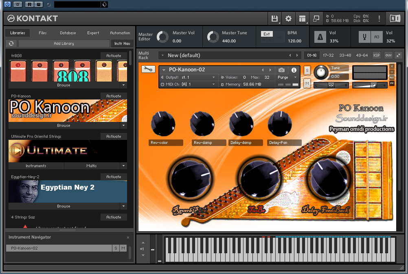Switch to the Database tab
This screenshot has height=274, width=408.
click(68, 33)
